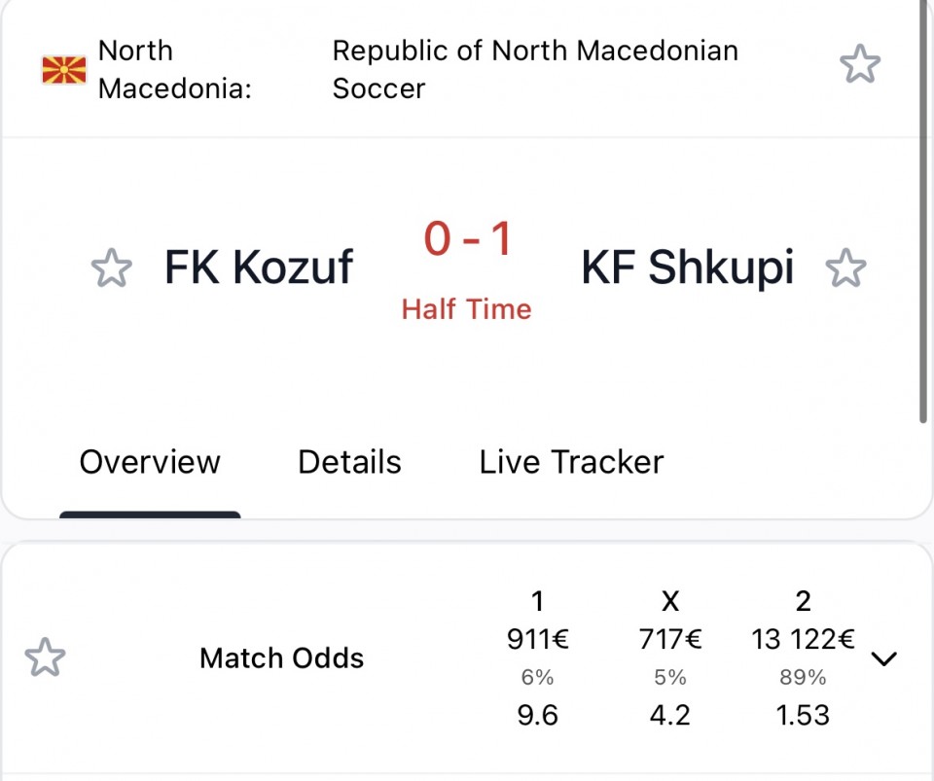This screenshot has width=934, height=781.
Task: Expand the Match Odds chevron
Action: (884, 658)
